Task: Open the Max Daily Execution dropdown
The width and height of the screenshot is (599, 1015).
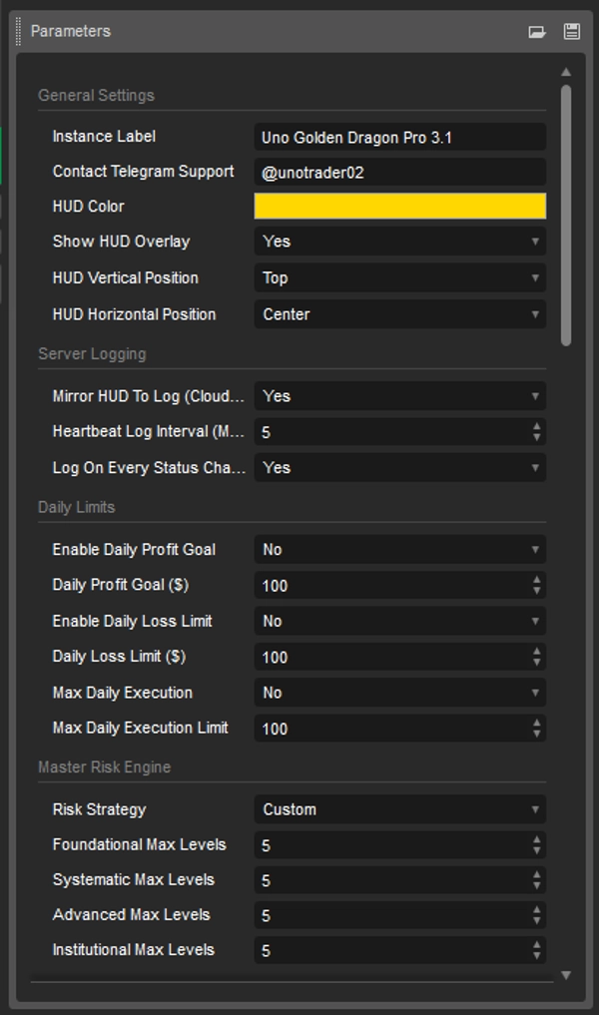Action: click(400, 693)
